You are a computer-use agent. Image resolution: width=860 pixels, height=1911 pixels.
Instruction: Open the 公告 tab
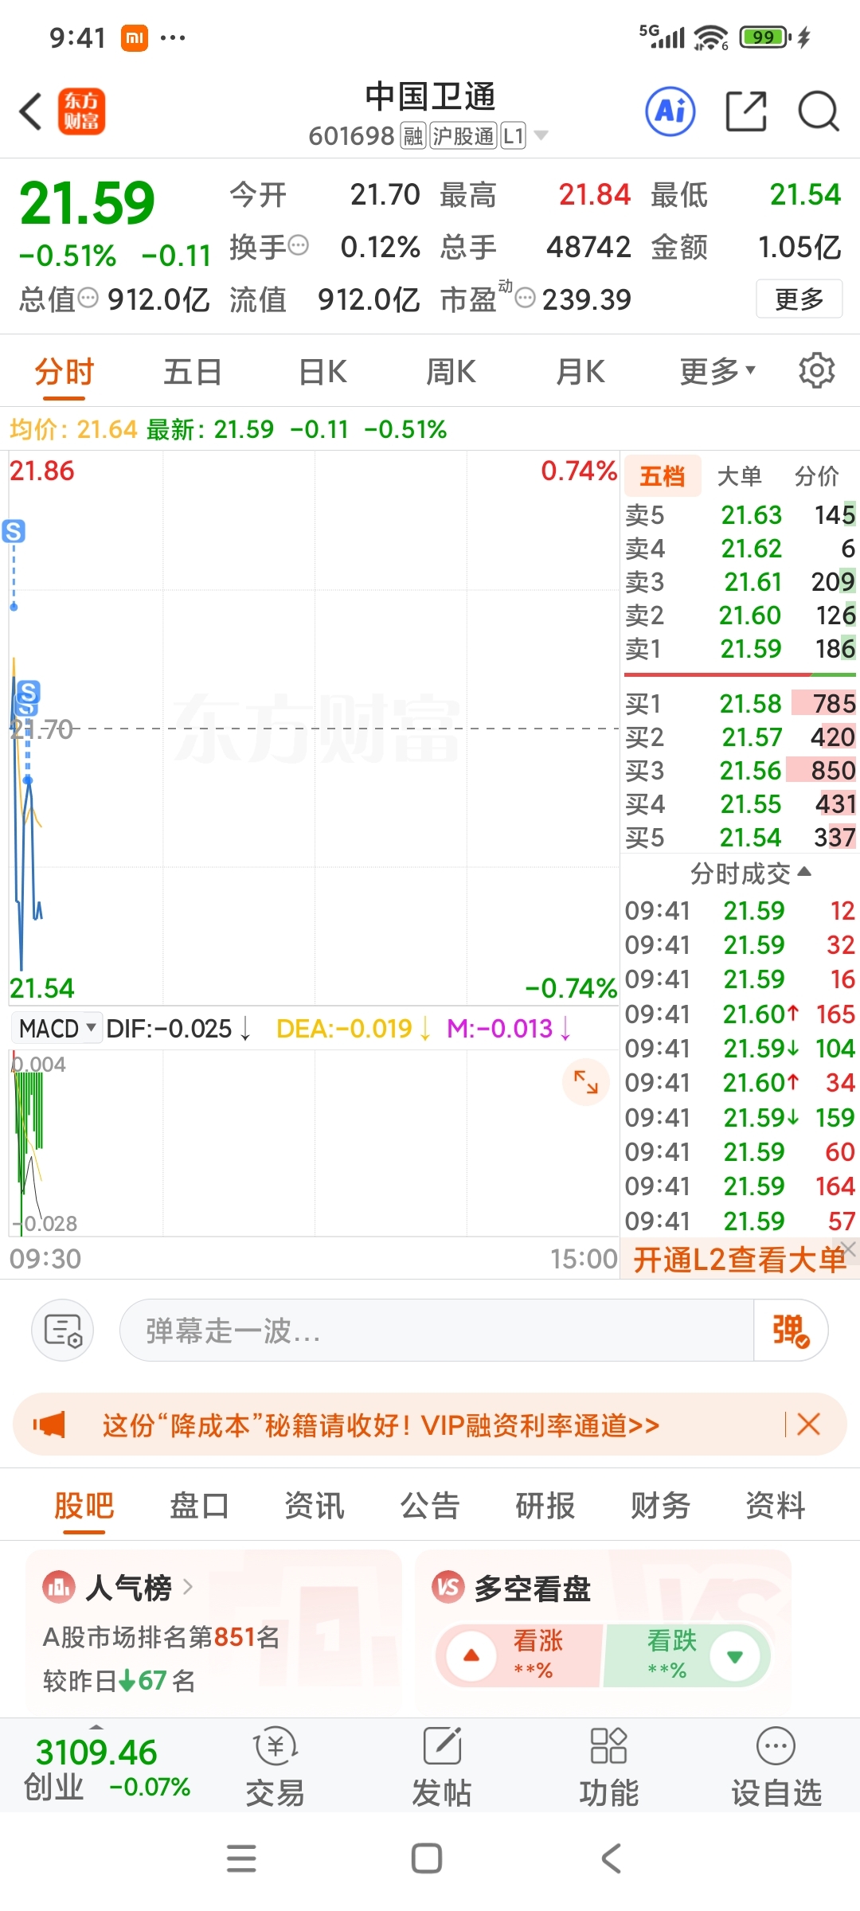pos(430,1505)
